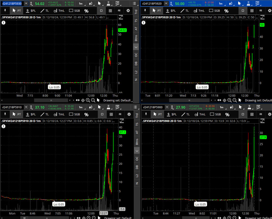Toggle single-drawing square mode on P5920 chart

point(243,11)
